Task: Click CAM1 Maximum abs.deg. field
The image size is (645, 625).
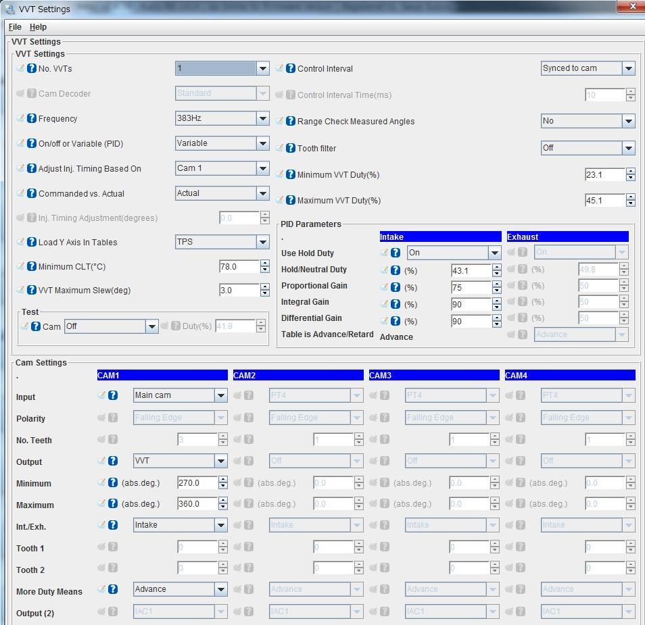Action: 197,503
